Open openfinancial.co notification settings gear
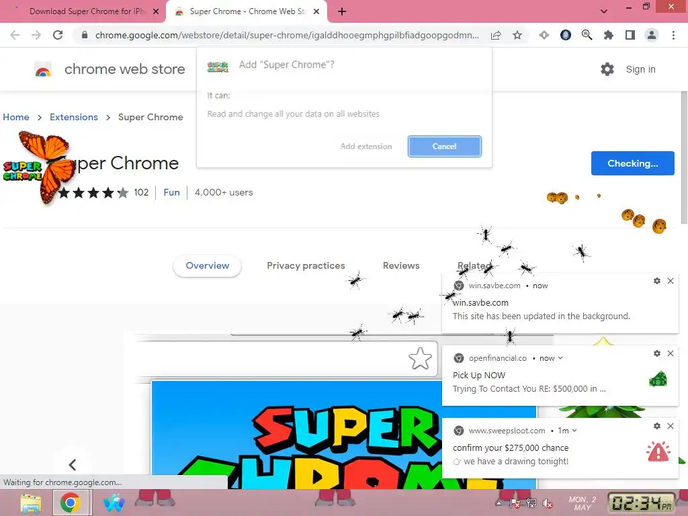The image size is (688, 516). tap(657, 353)
